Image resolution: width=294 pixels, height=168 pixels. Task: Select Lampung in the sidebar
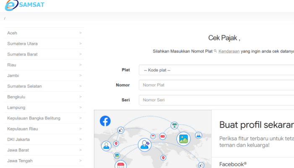(x=16, y=108)
